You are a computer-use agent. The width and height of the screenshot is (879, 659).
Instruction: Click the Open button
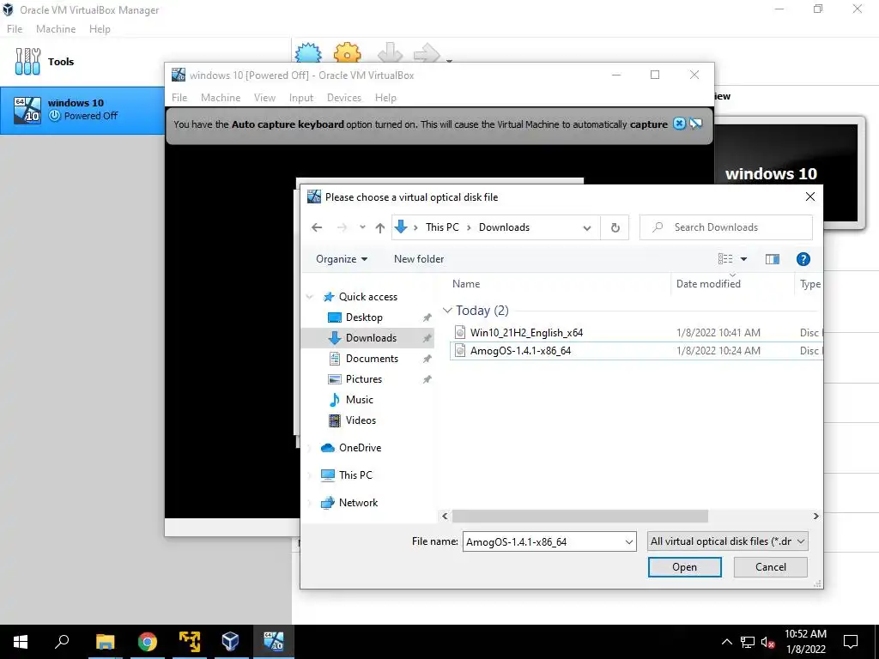[684, 567]
